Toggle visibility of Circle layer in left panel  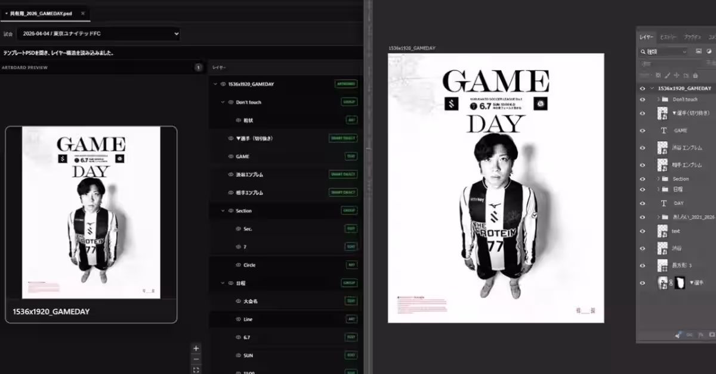click(237, 265)
